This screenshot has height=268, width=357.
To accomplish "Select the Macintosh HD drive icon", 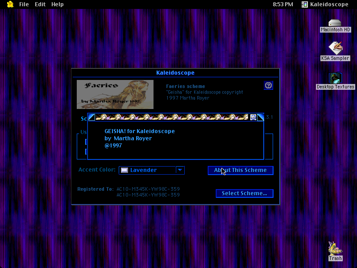I will [x=335, y=26].
